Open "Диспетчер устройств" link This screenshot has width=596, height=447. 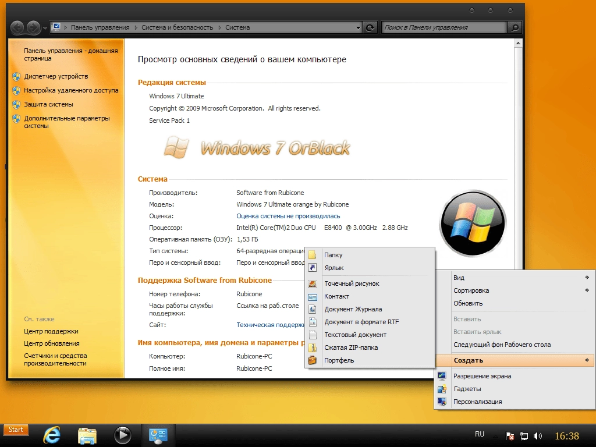click(56, 76)
